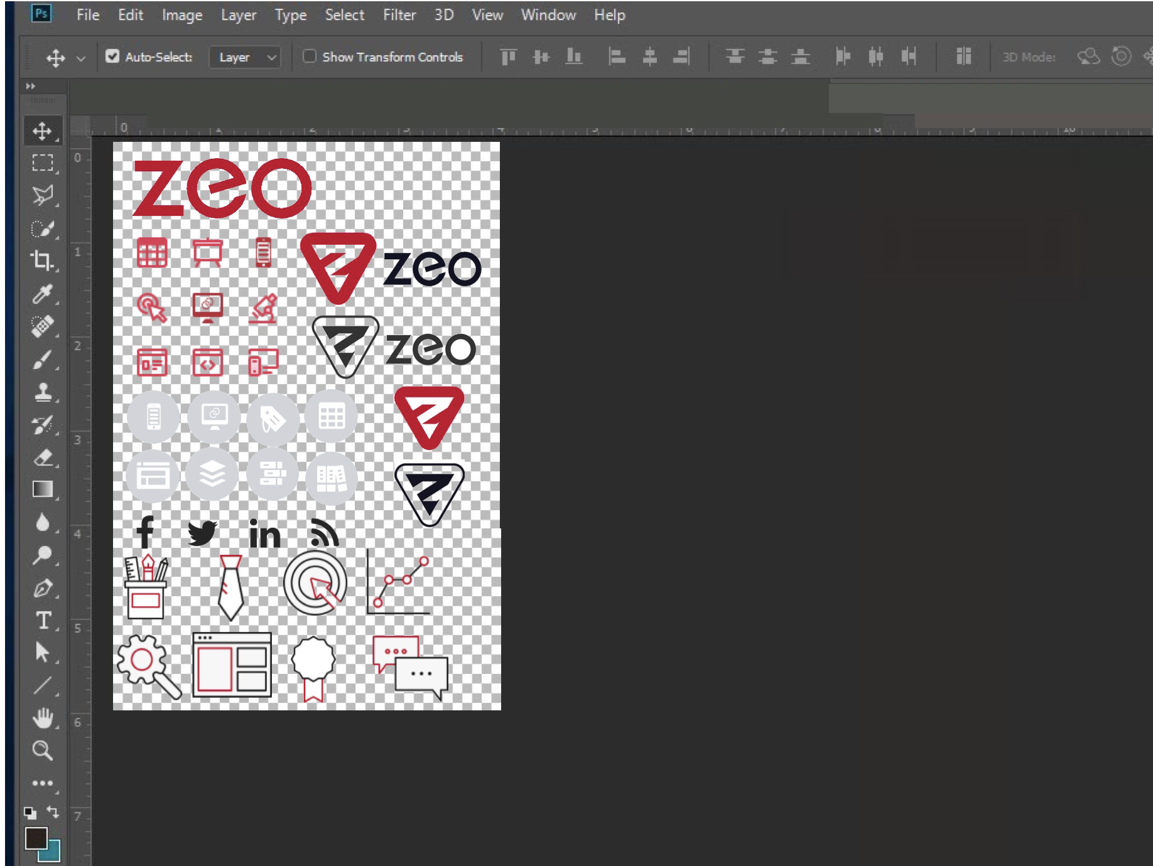Viewport: 1153px width, 866px height.
Task: Swap foreground and background colors
Action: click(x=53, y=812)
